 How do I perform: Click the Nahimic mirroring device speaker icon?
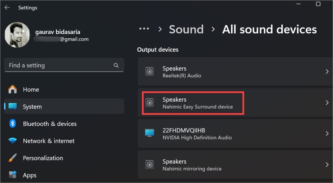tap(150, 165)
